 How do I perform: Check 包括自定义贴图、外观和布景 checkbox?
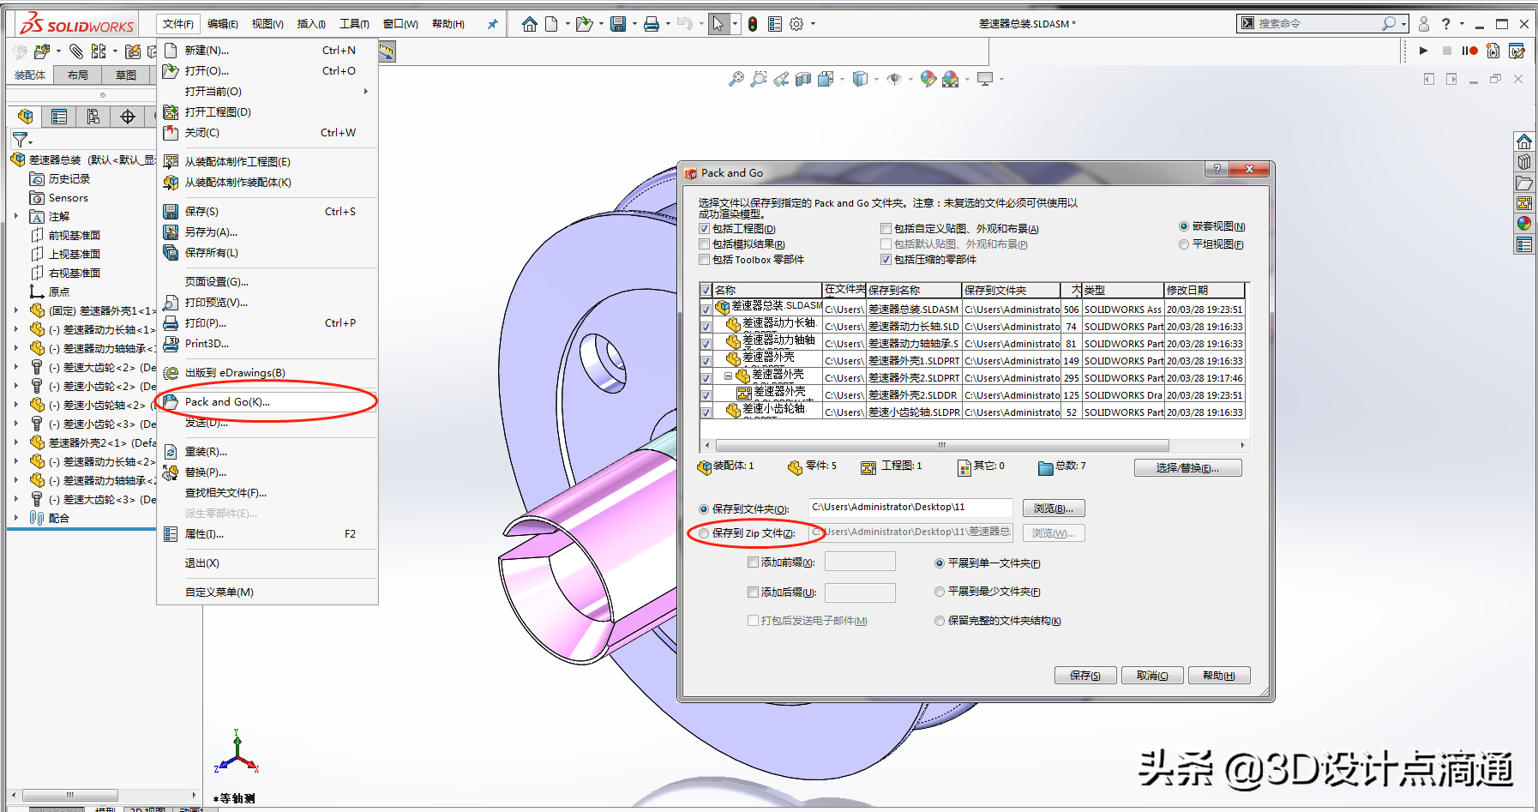[x=886, y=229]
